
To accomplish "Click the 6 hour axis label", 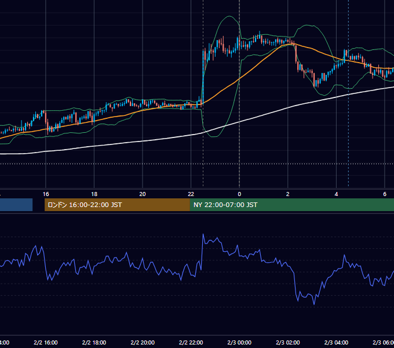I will (385, 194).
